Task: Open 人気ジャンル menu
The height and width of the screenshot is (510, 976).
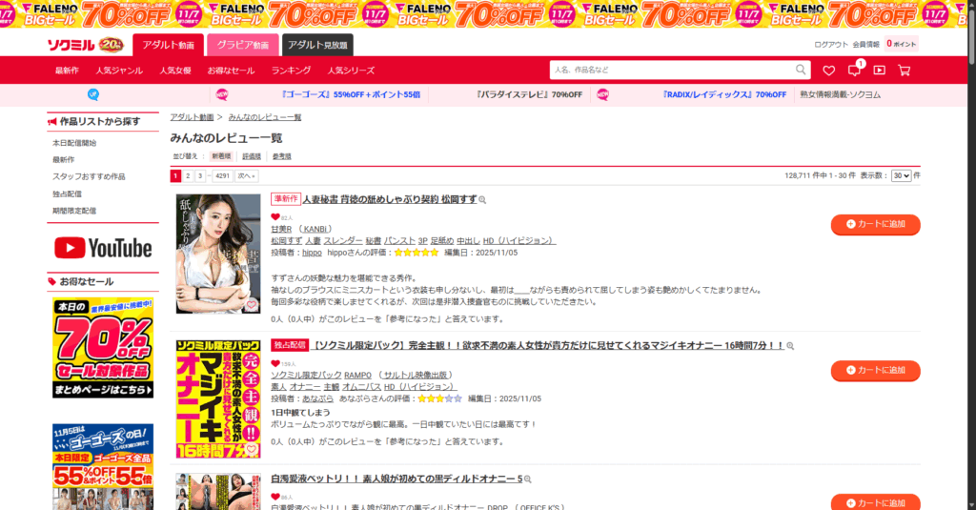Action: point(119,71)
